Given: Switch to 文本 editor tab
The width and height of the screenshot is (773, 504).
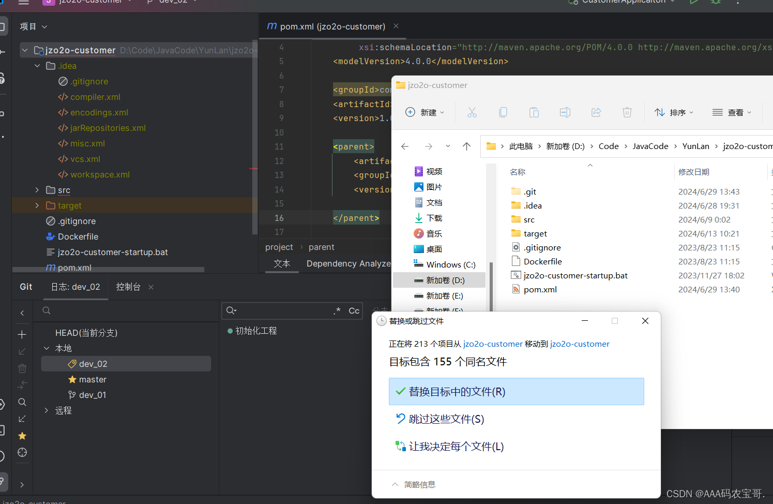Looking at the screenshot, I should 282,263.
